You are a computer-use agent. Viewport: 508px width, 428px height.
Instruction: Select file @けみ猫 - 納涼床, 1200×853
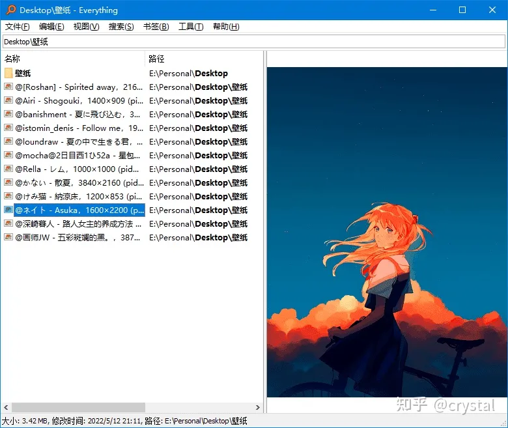click(79, 196)
